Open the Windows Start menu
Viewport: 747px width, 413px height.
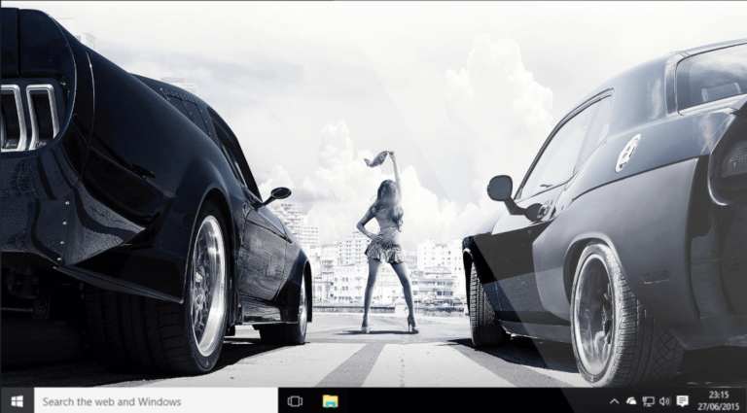[x=17, y=401]
